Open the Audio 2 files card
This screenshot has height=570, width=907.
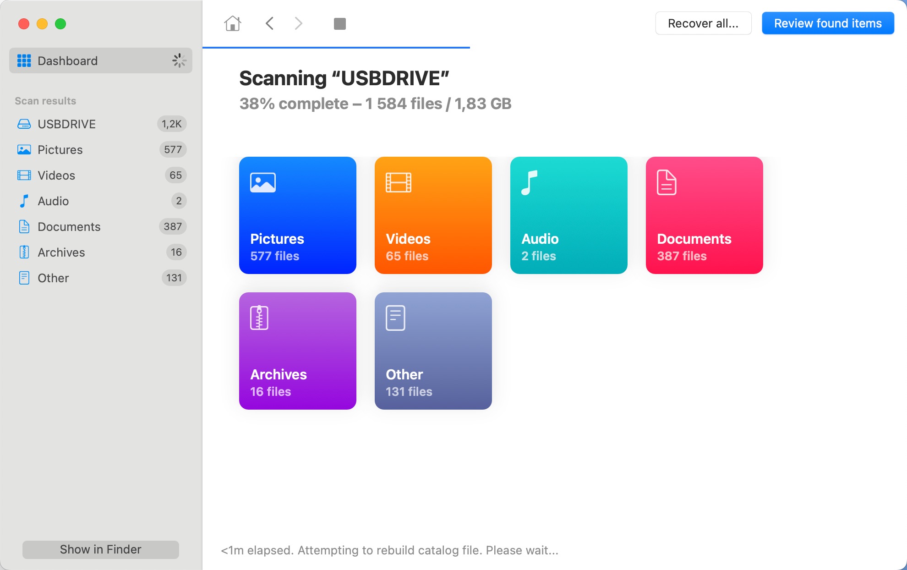tap(569, 215)
